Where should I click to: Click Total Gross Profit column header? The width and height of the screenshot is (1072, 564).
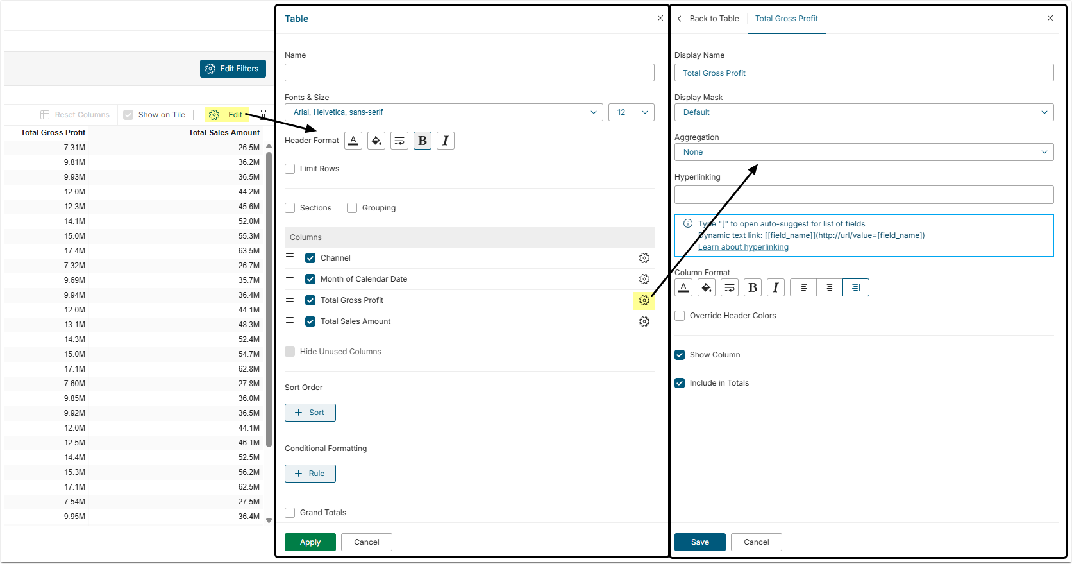[53, 133]
